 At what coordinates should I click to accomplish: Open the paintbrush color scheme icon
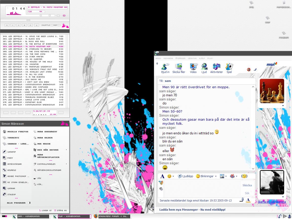tap(255, 69)
